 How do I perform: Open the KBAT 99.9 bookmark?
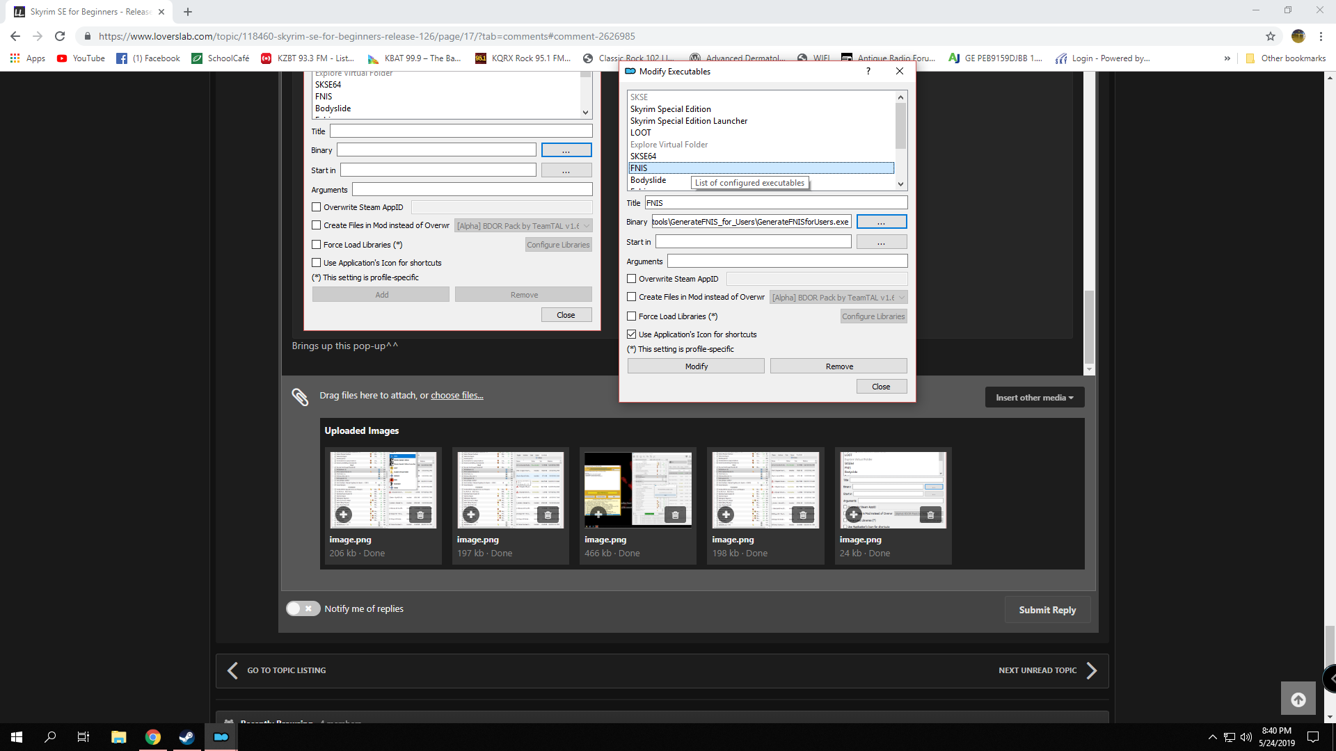click(415, 58)
